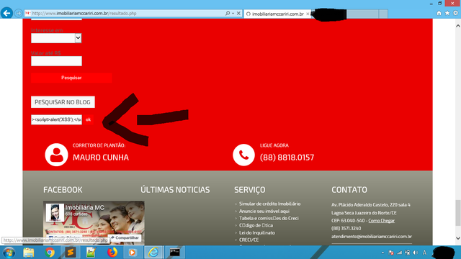461x259 pixels.
Task: Open the Windows Start button
Action: tap(9, 253)
